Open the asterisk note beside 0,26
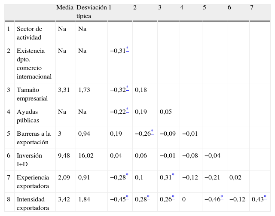Viewport: 275px width, 216px height. tap(173, 198)
